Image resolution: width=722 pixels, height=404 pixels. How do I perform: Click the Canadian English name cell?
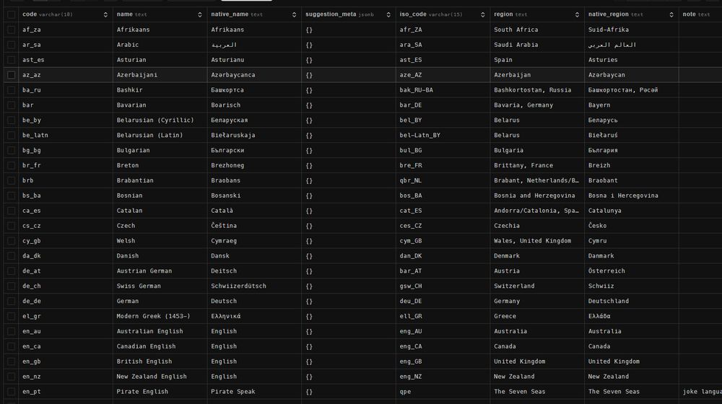pos(160,346)
